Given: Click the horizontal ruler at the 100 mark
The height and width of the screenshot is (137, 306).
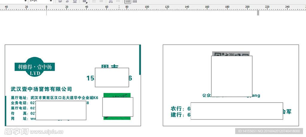Looking at the screenshot, I should tap(147, 8).
